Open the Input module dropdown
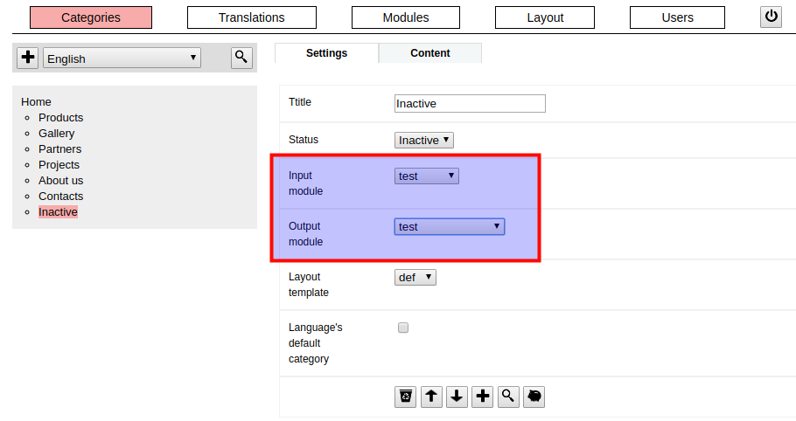The width and height of the screenshot is (796, 421). click(427, 176)
